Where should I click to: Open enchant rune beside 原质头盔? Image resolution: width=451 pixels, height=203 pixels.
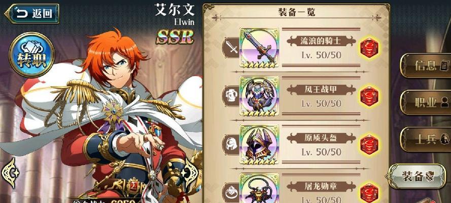click(x=369, y=144)
